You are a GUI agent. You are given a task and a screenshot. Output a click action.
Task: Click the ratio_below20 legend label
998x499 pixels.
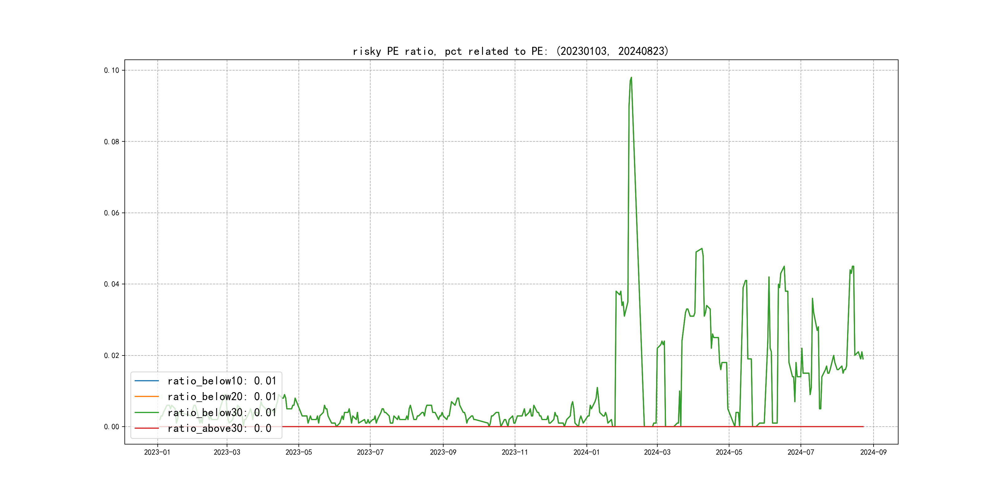[221, 397]
